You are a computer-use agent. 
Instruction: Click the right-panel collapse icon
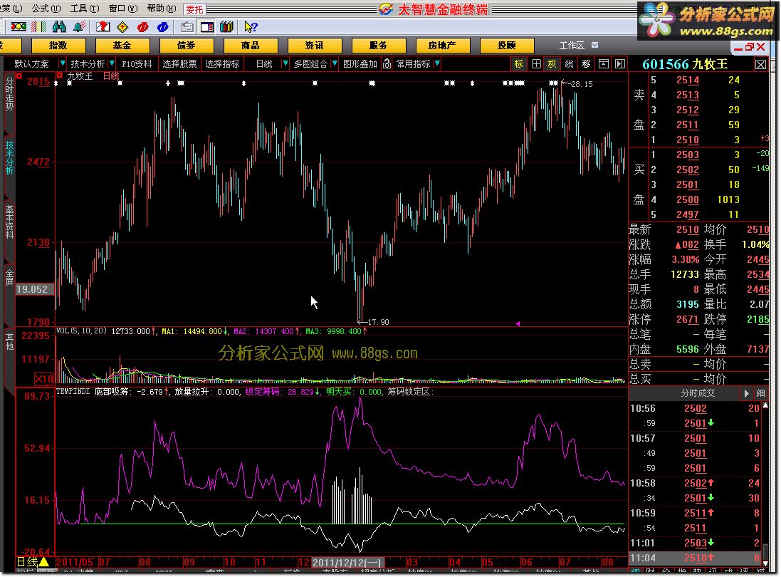620,64
